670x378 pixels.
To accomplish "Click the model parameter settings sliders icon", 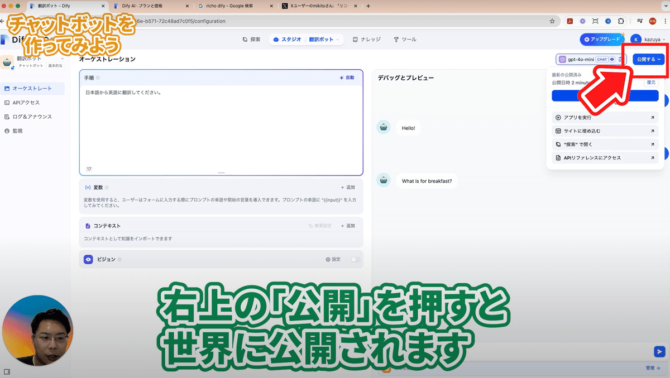I will pyautogui.click(x=620, y=59).
